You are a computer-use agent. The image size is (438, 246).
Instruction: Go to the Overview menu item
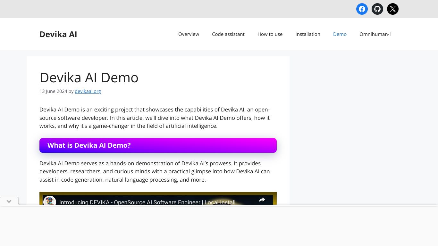[189, 34]
